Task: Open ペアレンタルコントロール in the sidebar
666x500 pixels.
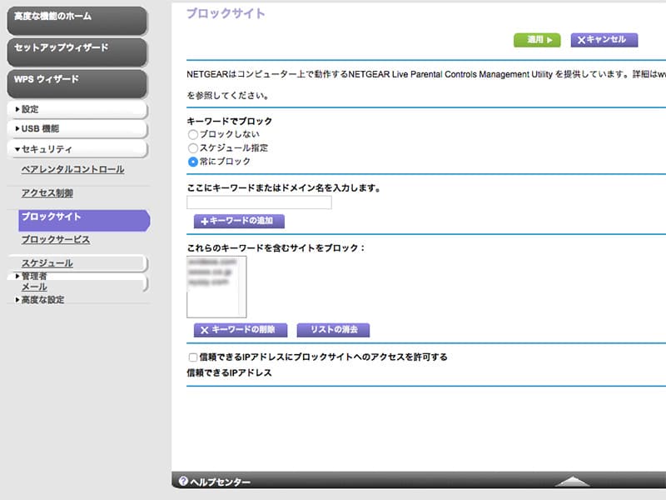Action: (72, 169)
